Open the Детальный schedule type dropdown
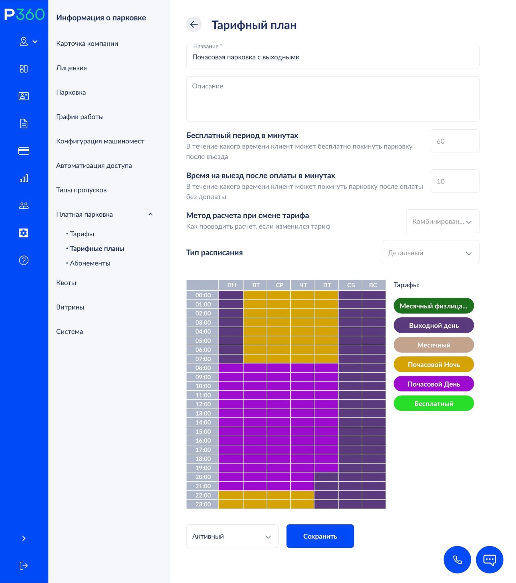Viewport: 516px width, 583px height. click(430, 253)
